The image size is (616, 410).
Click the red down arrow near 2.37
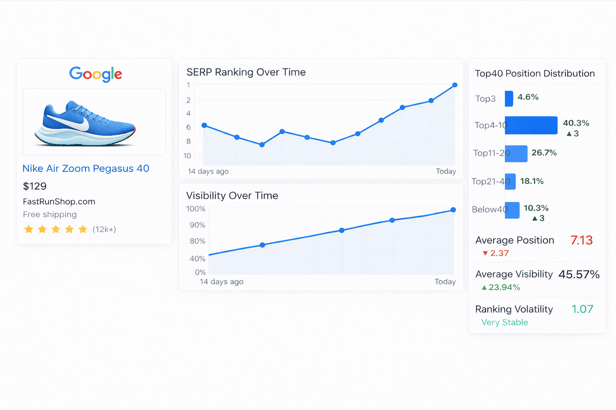coord(485,253)
